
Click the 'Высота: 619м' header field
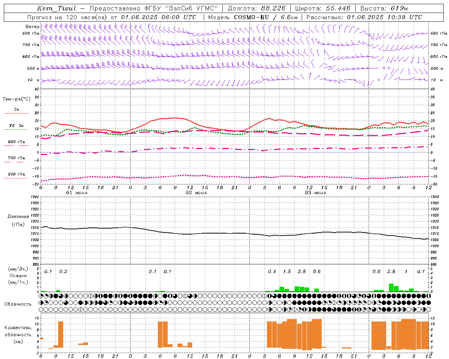tap(384, 8)
